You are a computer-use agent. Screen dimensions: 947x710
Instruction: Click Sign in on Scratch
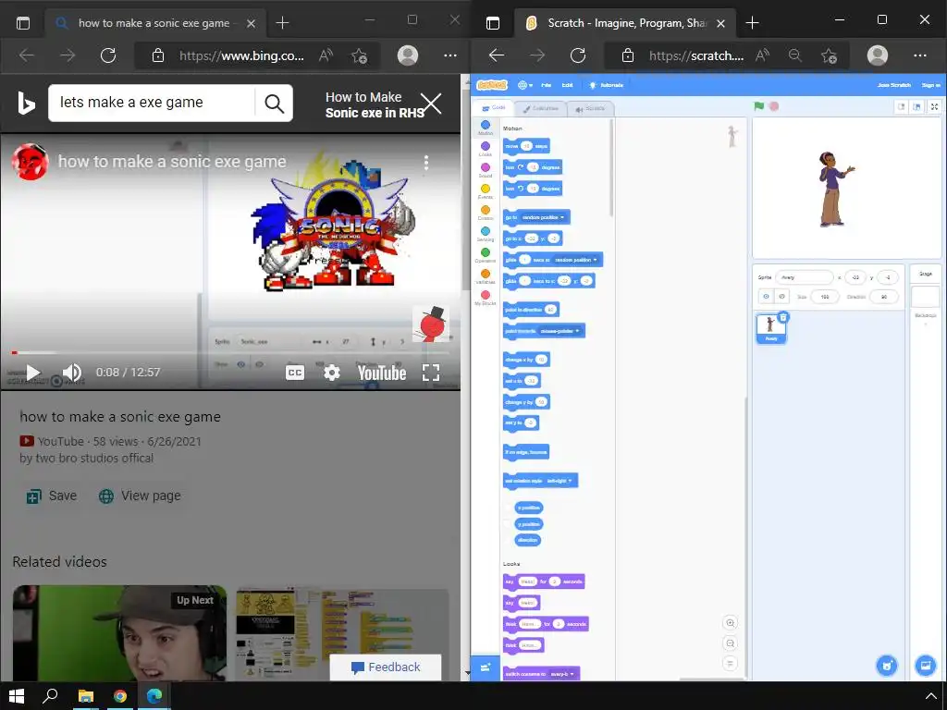pyautogui.click(x=930, y=85)
